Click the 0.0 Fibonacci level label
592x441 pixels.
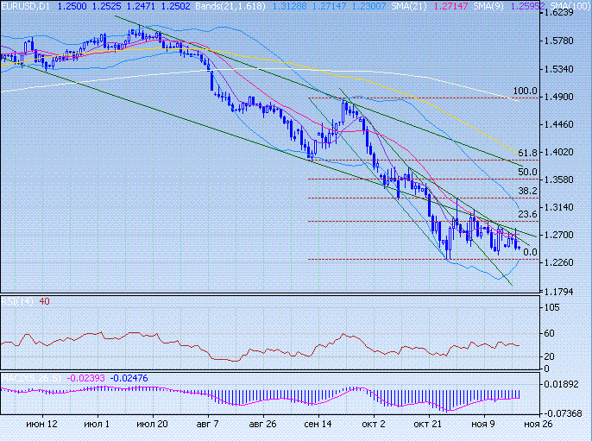click(531, 252)
